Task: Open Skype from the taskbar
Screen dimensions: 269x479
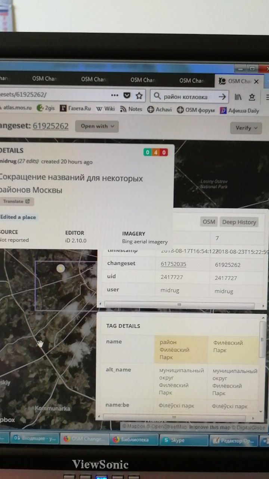Action: [183, 440]
